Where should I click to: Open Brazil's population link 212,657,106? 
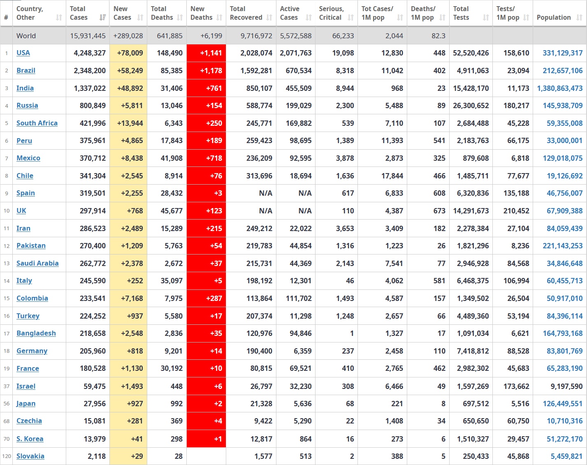tap(562, 71)
